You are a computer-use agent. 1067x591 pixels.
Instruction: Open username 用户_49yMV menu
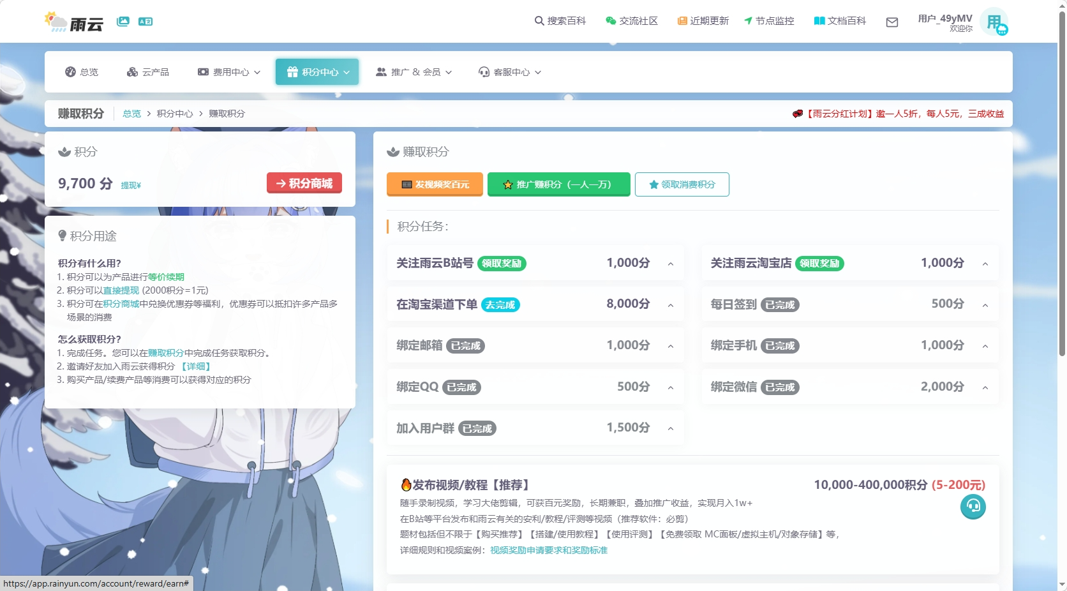click(945, 19)
